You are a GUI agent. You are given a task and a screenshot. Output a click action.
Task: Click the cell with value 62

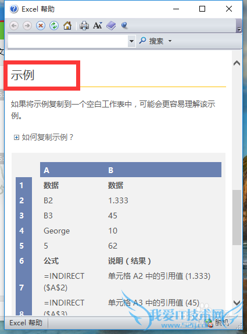(x=113, y=246)
